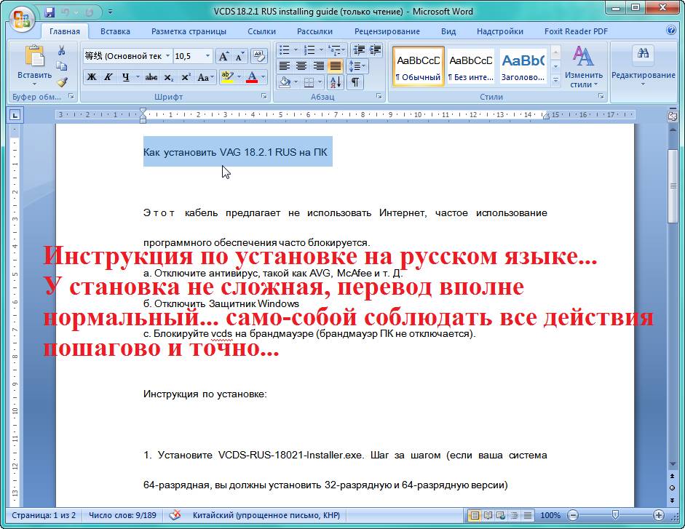Toggle justify text alignment
This screenshot has width=685, height=529.
coord(336,66)
